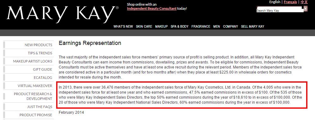Open the FRAGRANCE menu
This screenshot has height=120, width=315.
point(201,26)
